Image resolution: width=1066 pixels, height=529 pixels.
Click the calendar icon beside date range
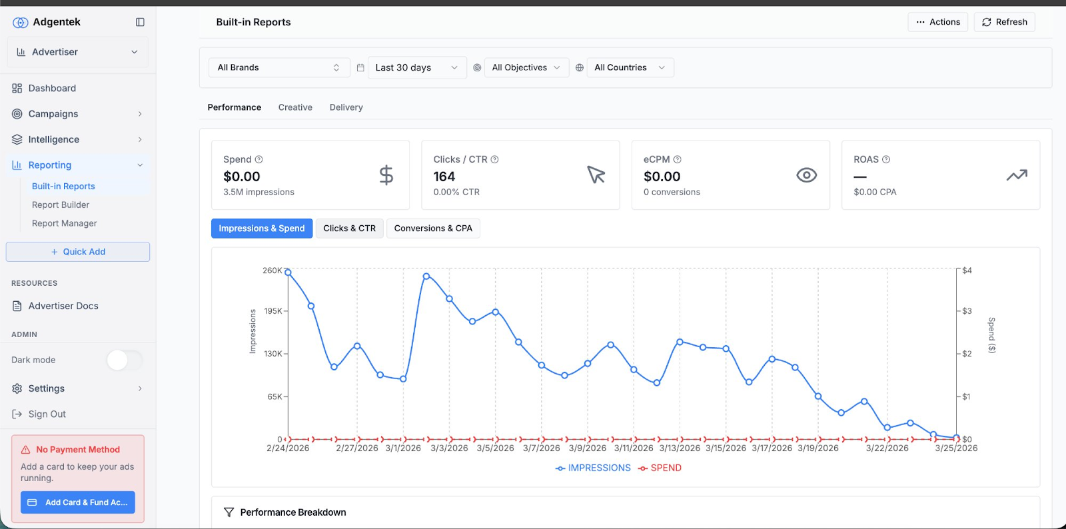click(360, 67)
